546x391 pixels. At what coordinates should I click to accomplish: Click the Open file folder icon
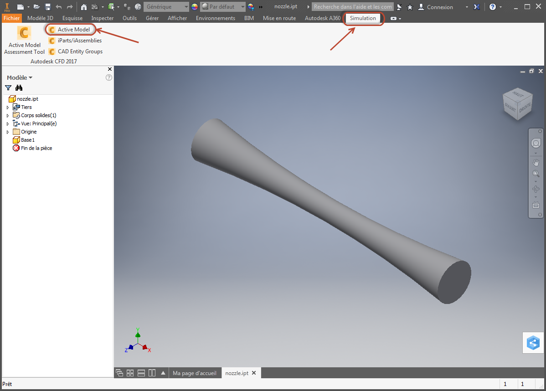tap(36, 7)
